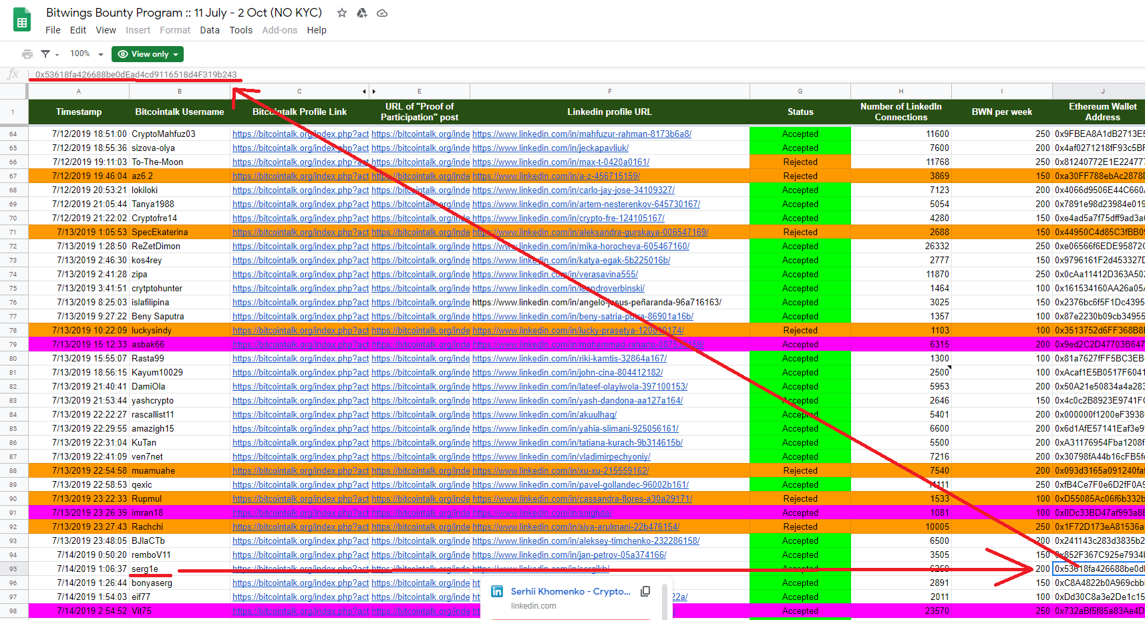Click the add to Drive icon

pos(362,13)
